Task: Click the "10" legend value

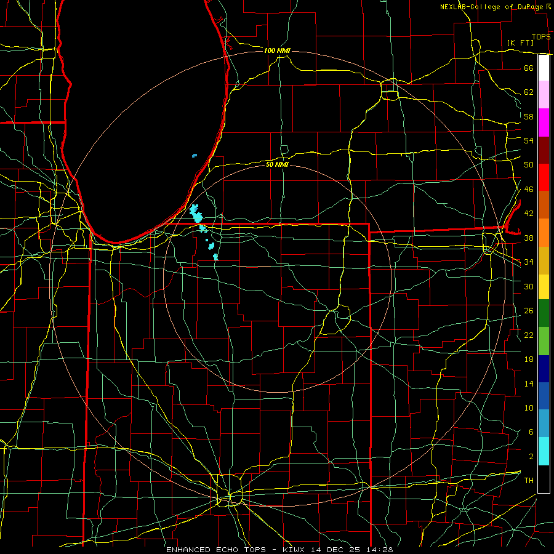Action: (x=529, y=407)
